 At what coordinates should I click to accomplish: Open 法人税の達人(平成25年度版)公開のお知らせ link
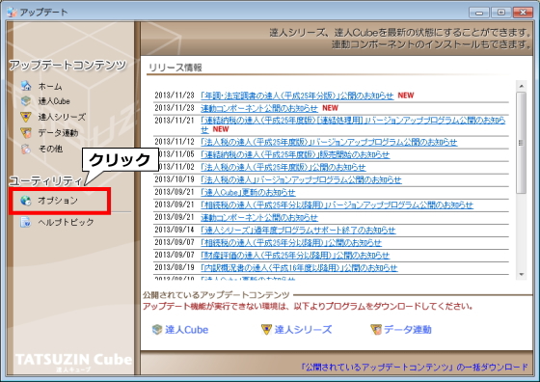pos(283,167)
